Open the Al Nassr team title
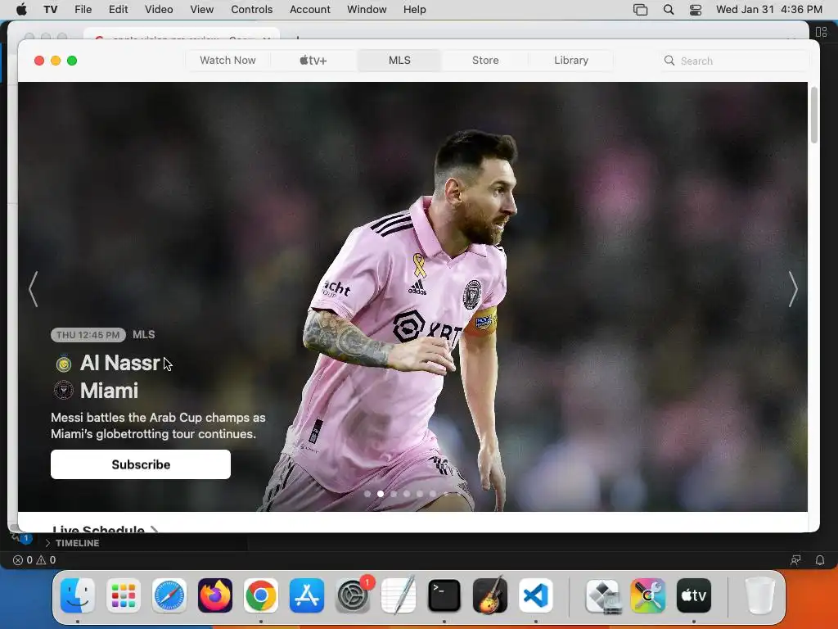838x629 pixels. pos(119,363)
